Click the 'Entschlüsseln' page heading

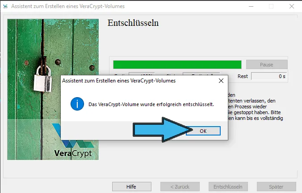pos(133,23)
